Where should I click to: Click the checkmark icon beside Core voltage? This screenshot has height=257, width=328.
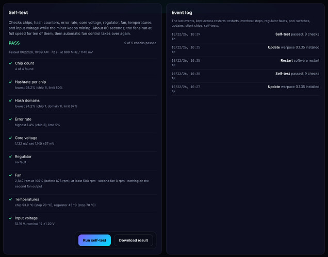(x=10, y=138)
